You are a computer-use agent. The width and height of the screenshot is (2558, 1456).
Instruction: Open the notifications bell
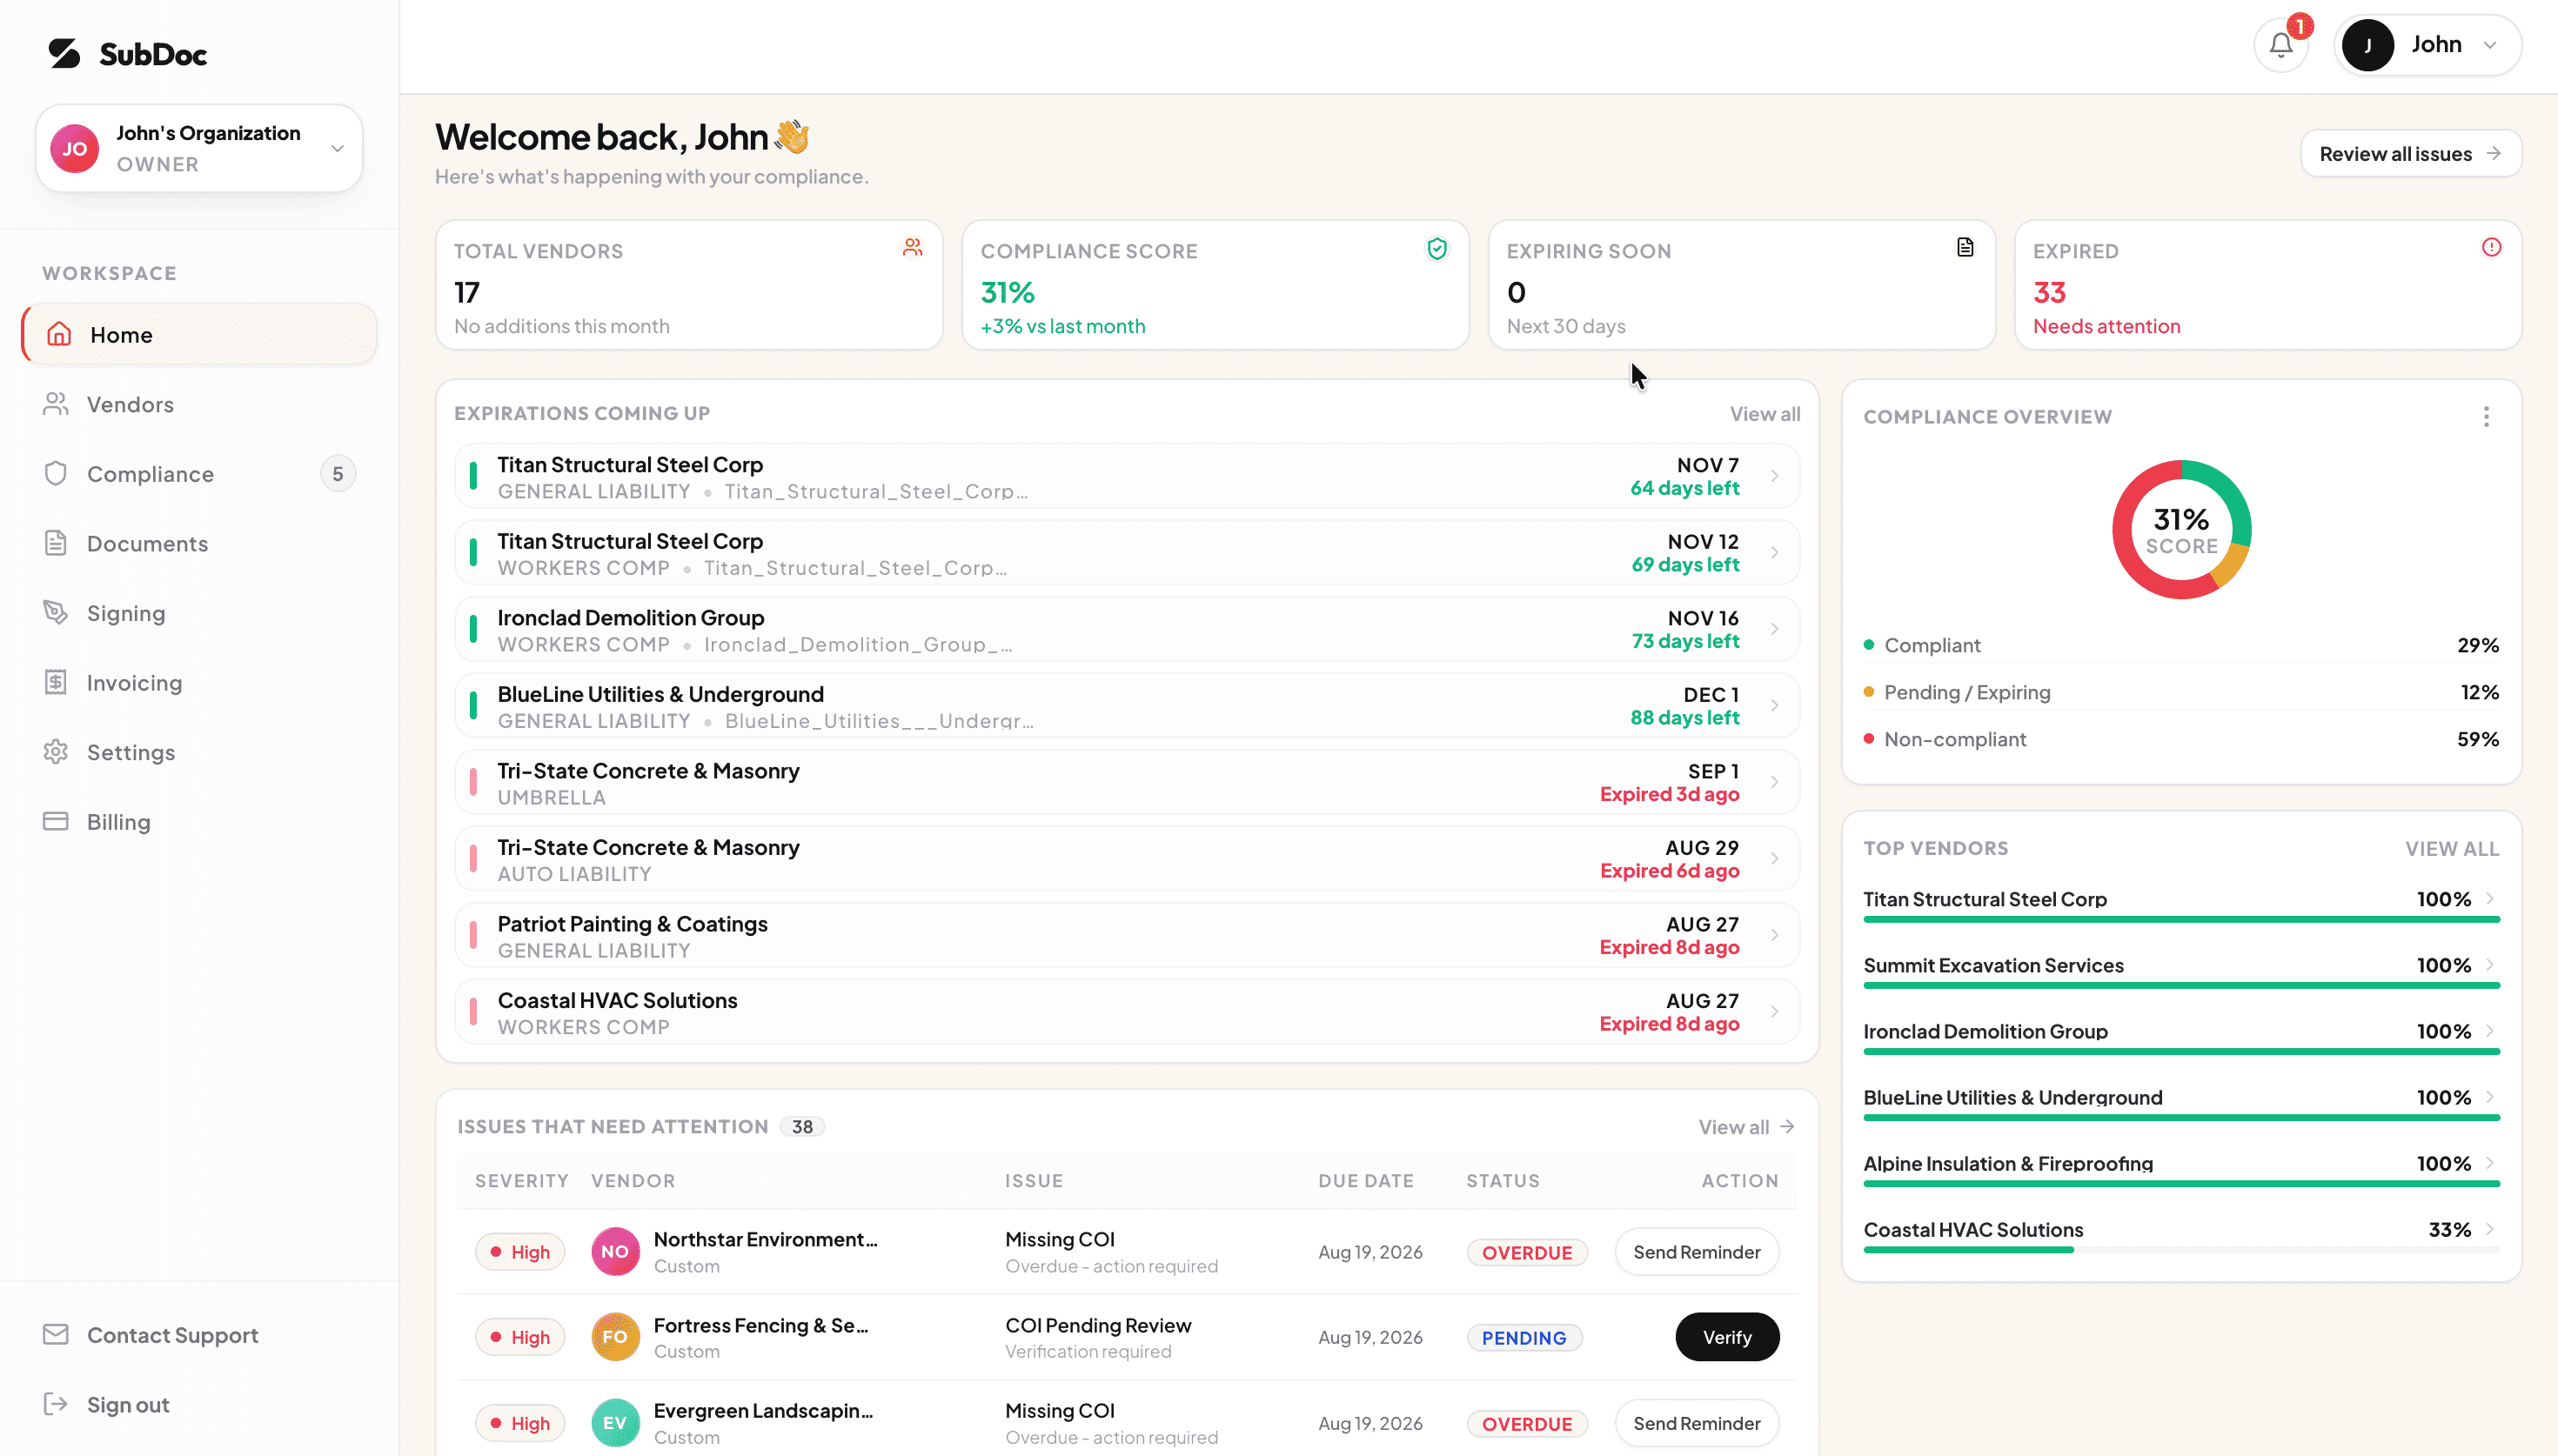click(2281, 45)
